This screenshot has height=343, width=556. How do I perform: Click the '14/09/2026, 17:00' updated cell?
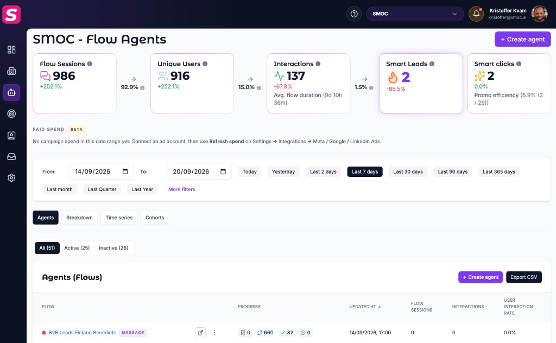370,332
